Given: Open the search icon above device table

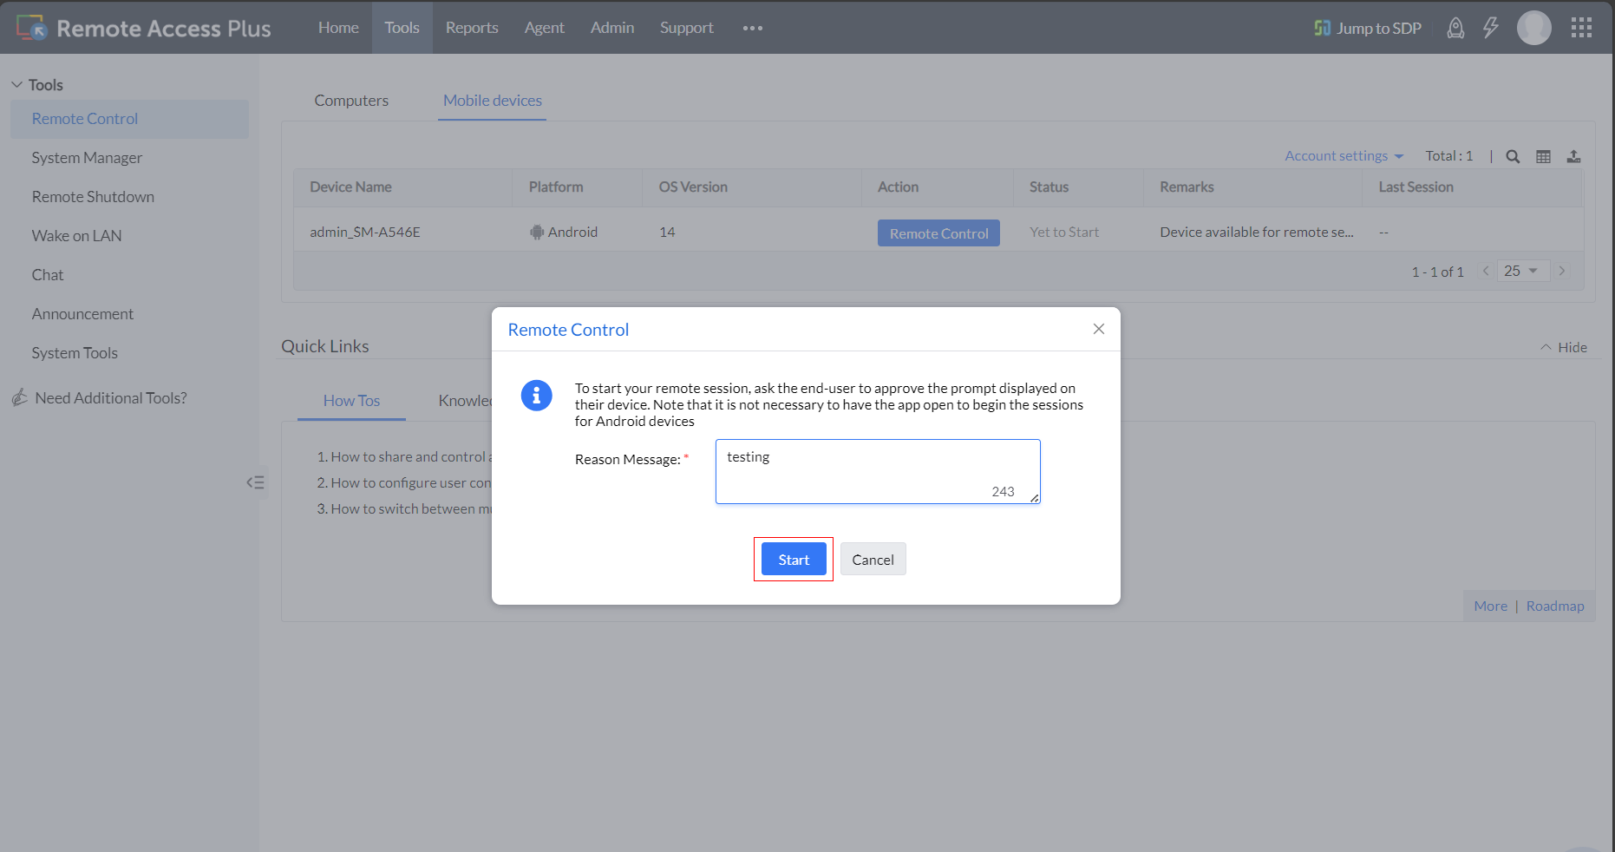Looking at the screenshot, I should 1513,156.
